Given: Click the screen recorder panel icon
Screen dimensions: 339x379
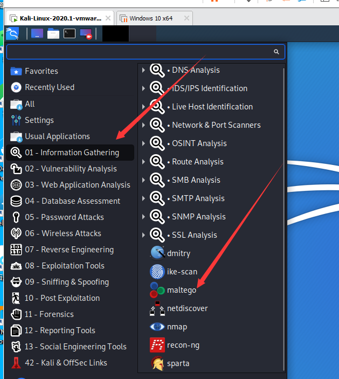Looking at the screenshot, I should [x=86, y=33].
